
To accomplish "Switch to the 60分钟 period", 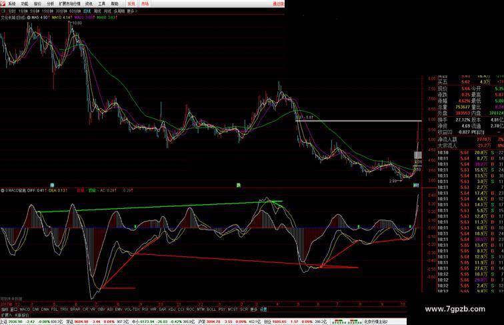I will [75, 11].
